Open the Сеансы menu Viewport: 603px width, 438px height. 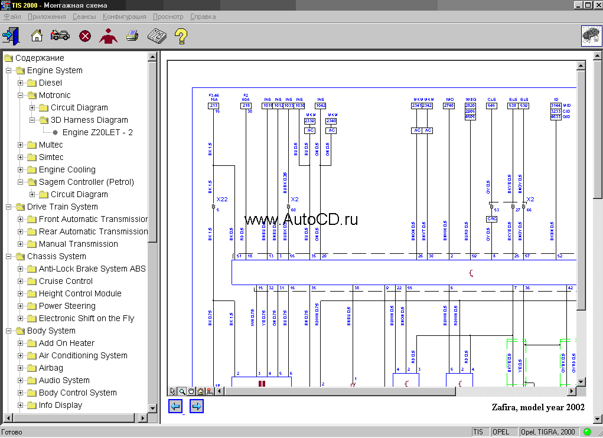[84, 17]
